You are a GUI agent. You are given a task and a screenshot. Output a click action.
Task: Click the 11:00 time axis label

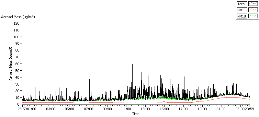[127, 109]
